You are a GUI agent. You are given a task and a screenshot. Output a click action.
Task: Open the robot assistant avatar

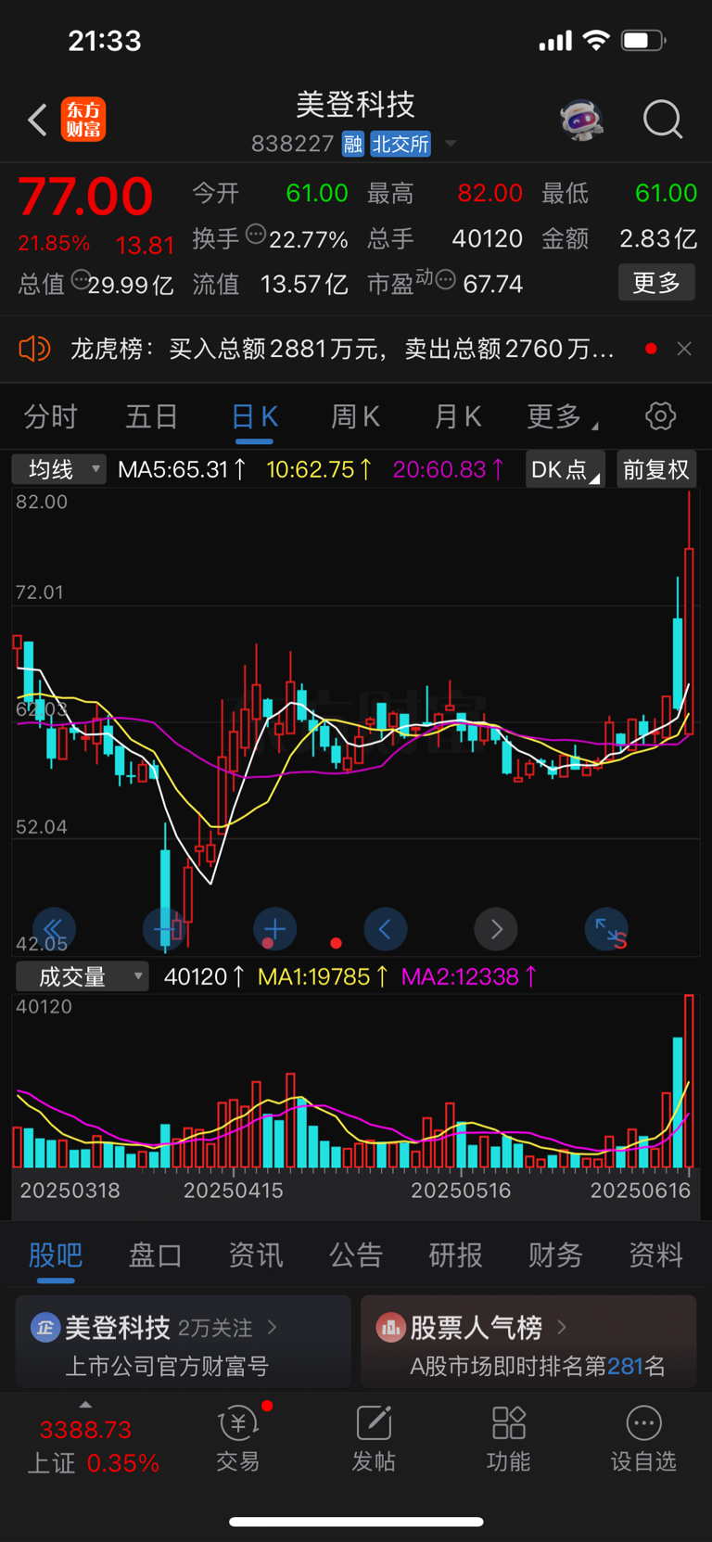click(582, 120)
